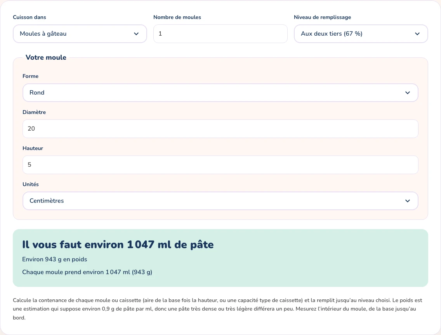Screen dimensions: 441x335
Task: Click the result heading '1 047 ml de pâte'
Action: (x=170, y=245)
